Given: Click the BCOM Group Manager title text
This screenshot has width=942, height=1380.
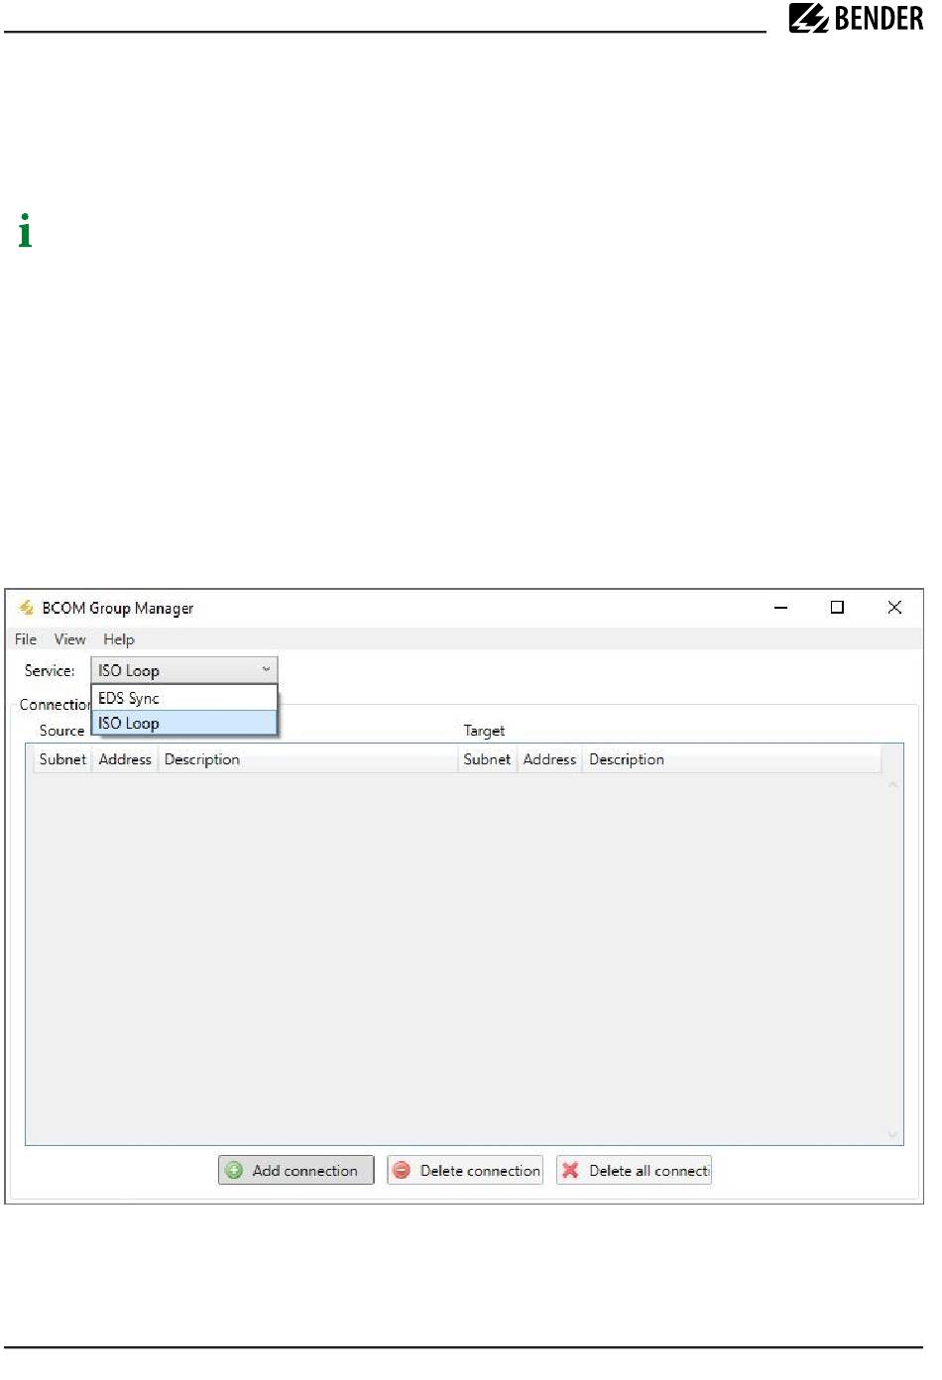Looking at the screenshot, I should pos(118,608).
